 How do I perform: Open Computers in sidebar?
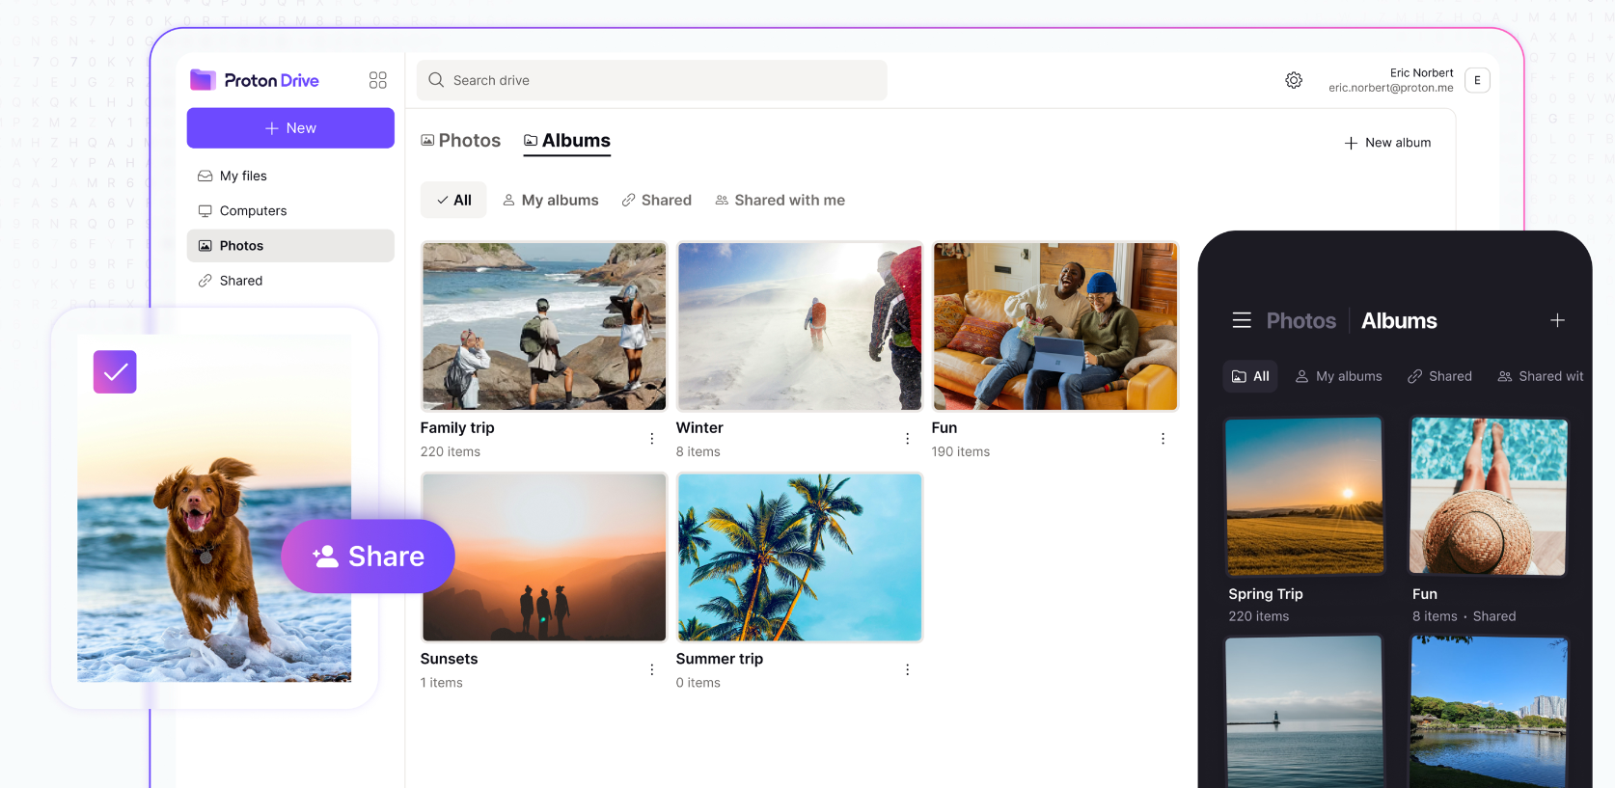coord(290,210)
